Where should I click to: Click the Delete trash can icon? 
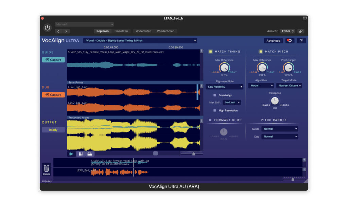[x=46, y=169]
